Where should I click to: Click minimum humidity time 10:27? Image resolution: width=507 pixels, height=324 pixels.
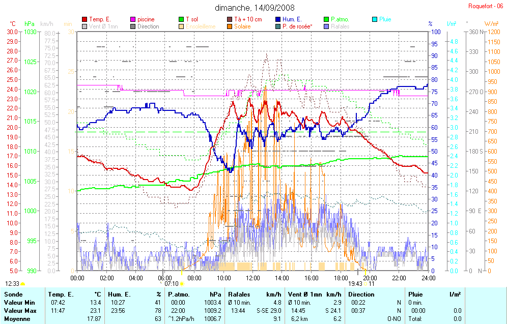click(118, 303)
